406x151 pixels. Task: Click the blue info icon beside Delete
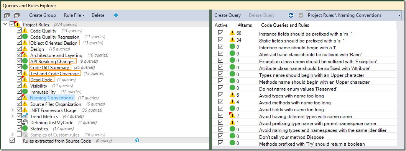pyautogui.click(x=116, y=15)
